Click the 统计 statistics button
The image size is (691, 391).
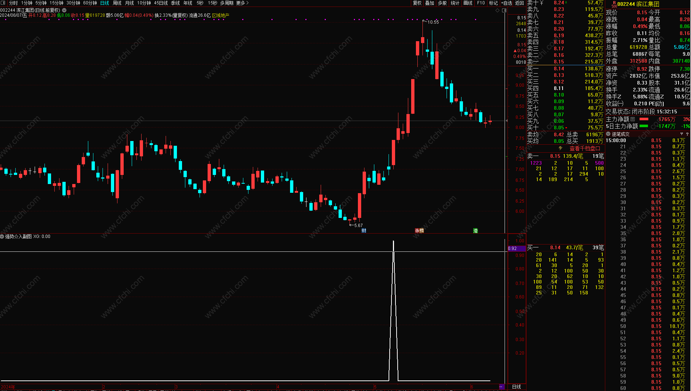[455, 3]
